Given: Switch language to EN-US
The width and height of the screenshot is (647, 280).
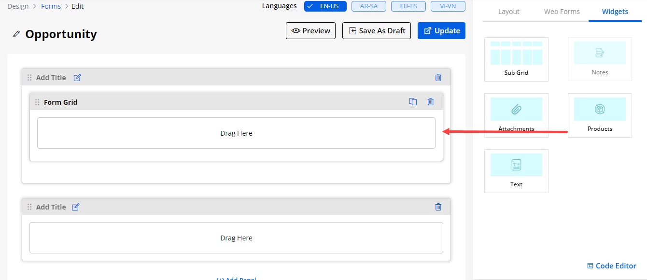Looking at the screenshot, I should click(325, 6).
